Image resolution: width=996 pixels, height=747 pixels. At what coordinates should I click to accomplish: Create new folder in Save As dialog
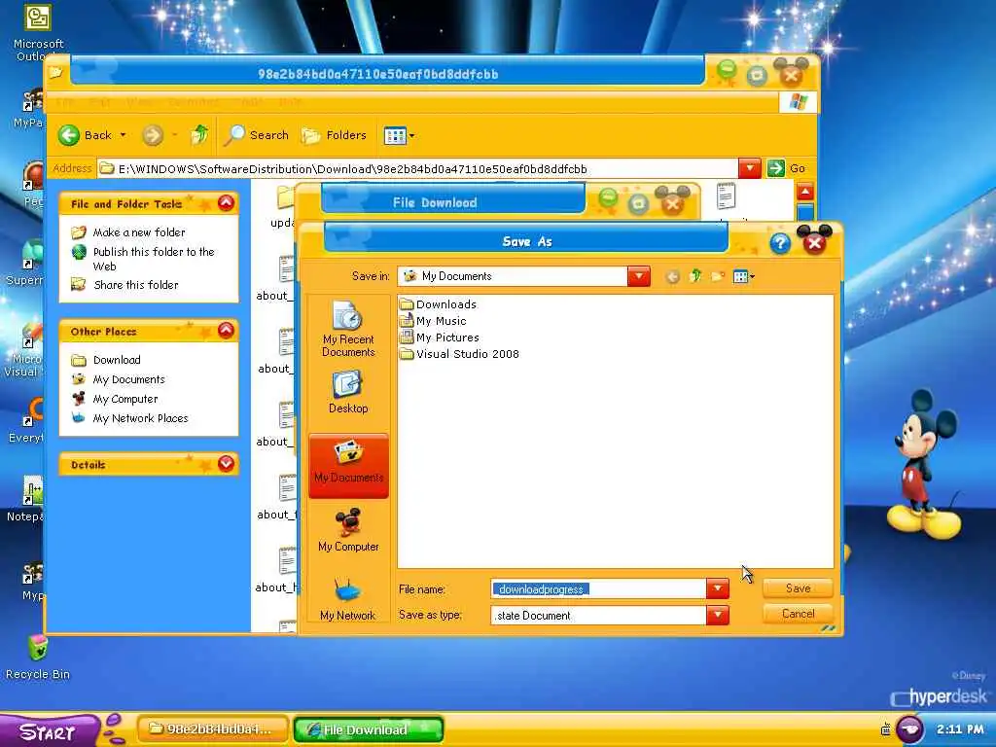(718, 276)
